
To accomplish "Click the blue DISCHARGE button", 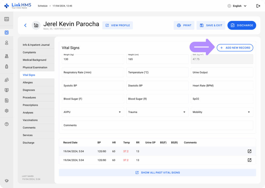I will (242, 25).
